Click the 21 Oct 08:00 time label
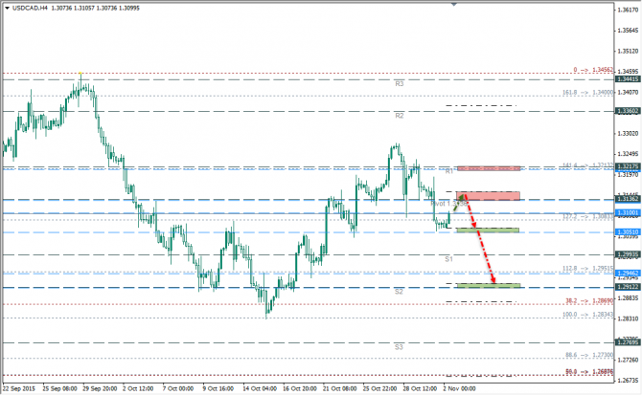 (x=339, y=388)
